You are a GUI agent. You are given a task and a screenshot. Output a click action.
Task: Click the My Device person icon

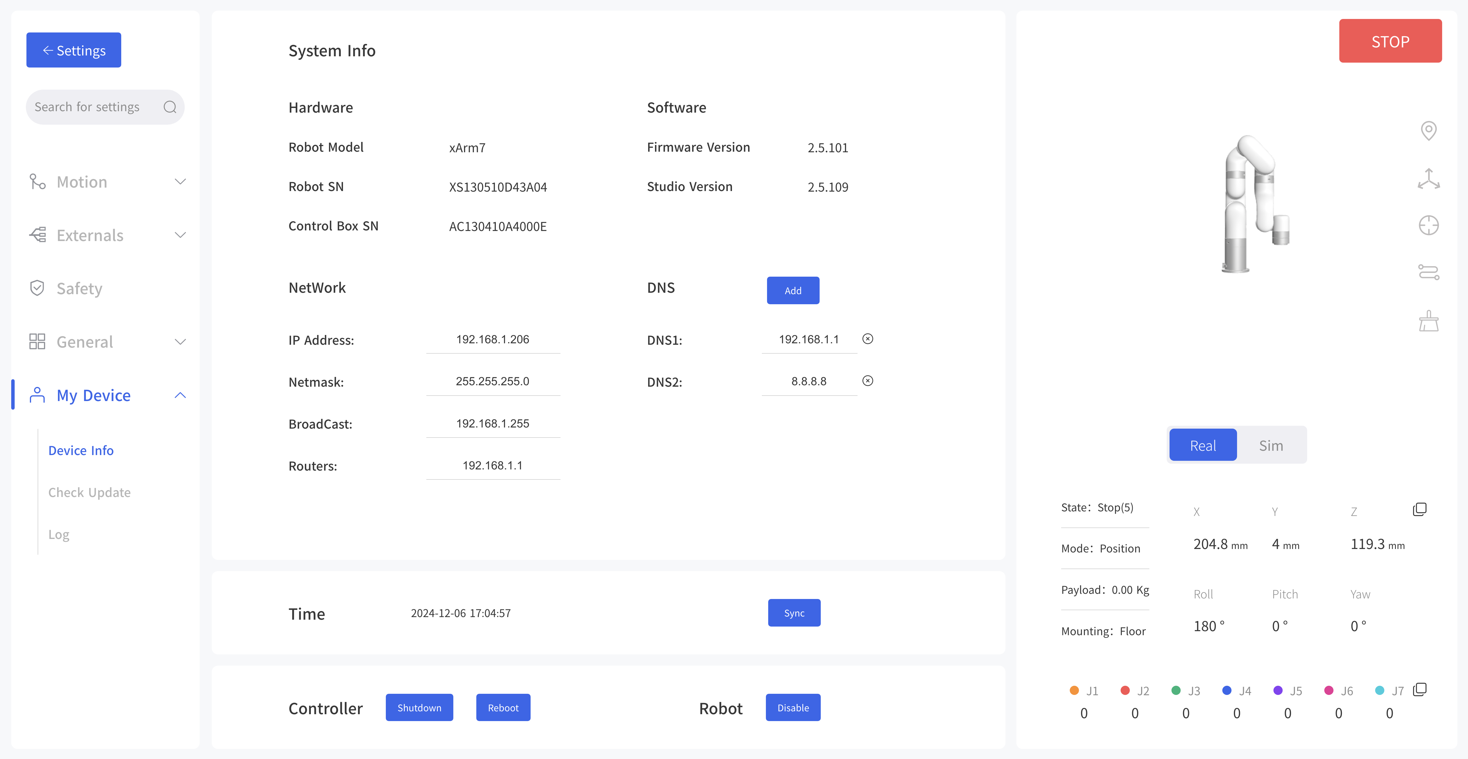(x=37, y=395)
